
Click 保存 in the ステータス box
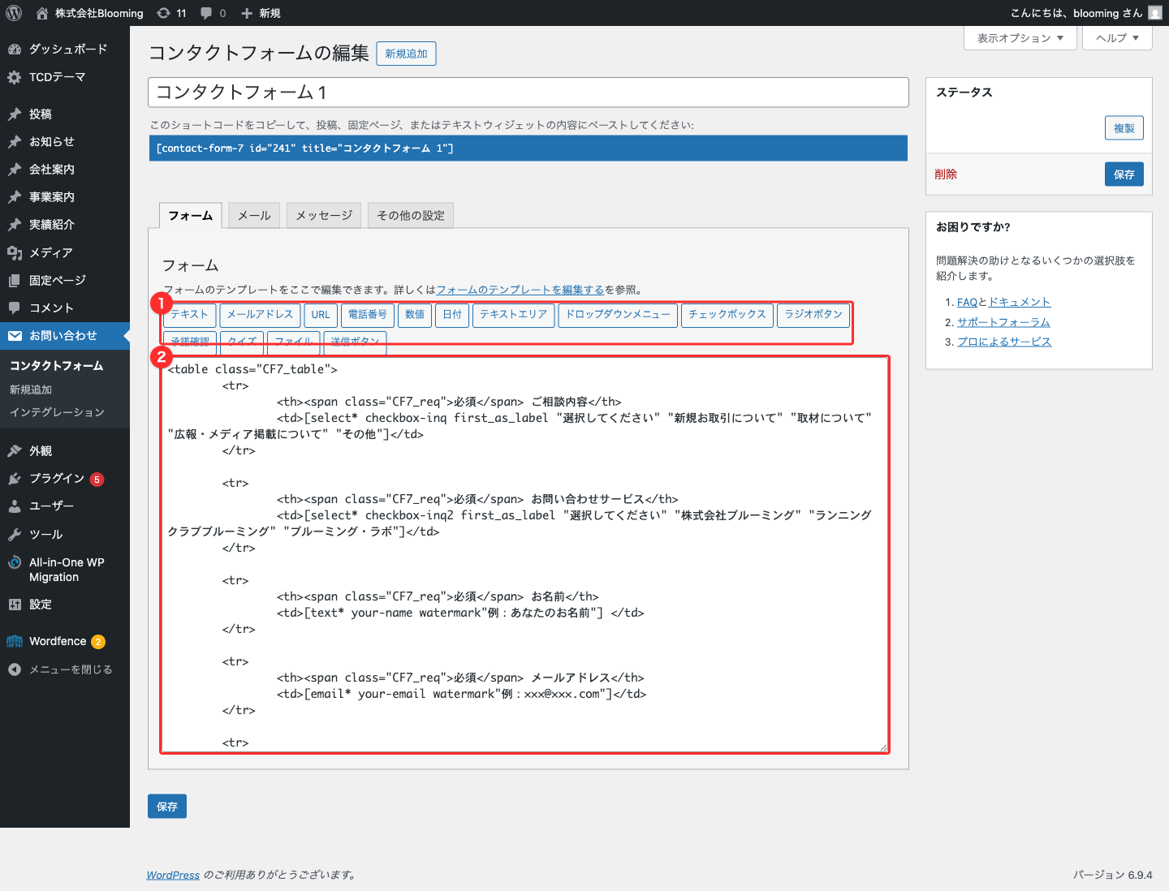[x=1124, y=174]
